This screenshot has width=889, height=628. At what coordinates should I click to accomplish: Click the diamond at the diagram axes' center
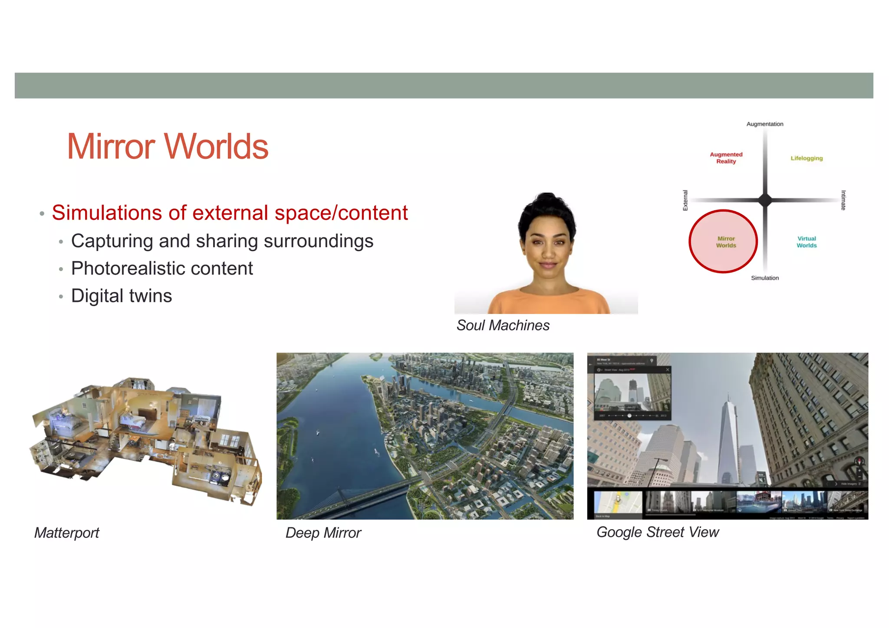(765, 200)
